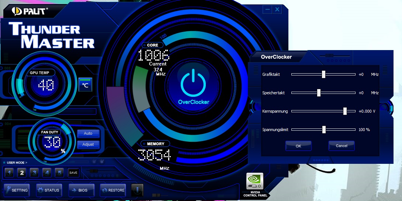Save the current user profile
Image resolution: width=402 pixels, height=201 pixels.
(73, 173)
